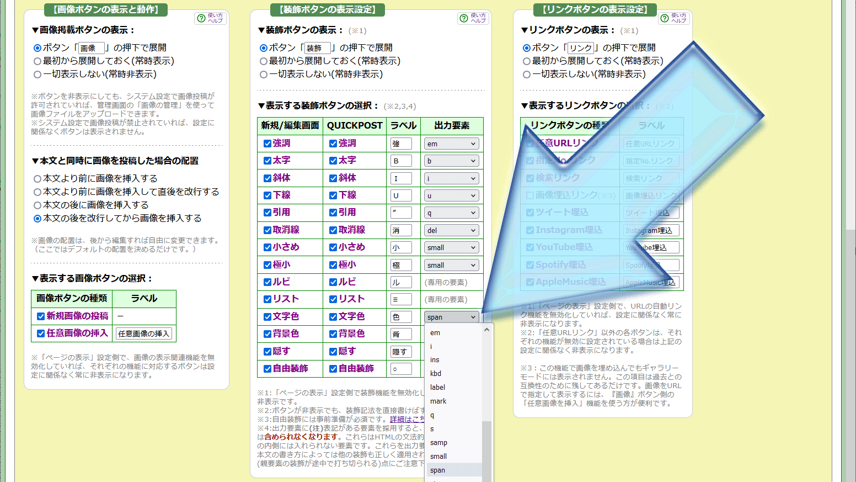
Task: Edit the 任意画像の挿入 label field
Action: [144, 333]
